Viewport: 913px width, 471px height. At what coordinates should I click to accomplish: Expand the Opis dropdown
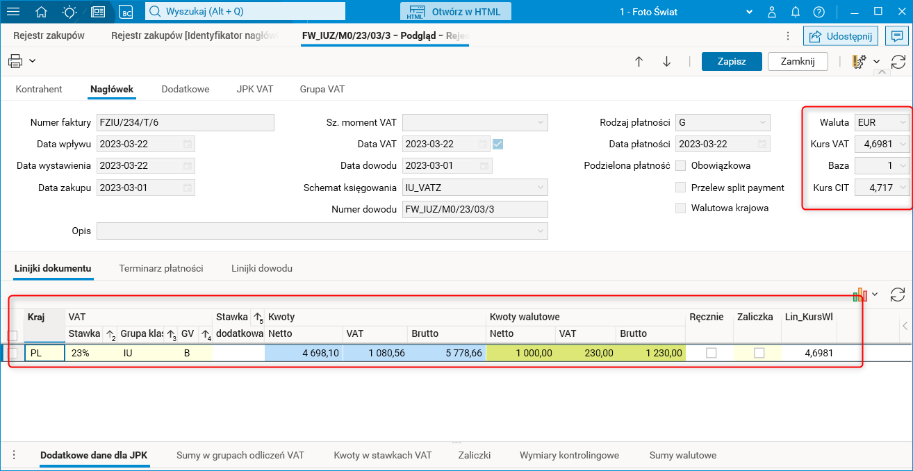541,231
